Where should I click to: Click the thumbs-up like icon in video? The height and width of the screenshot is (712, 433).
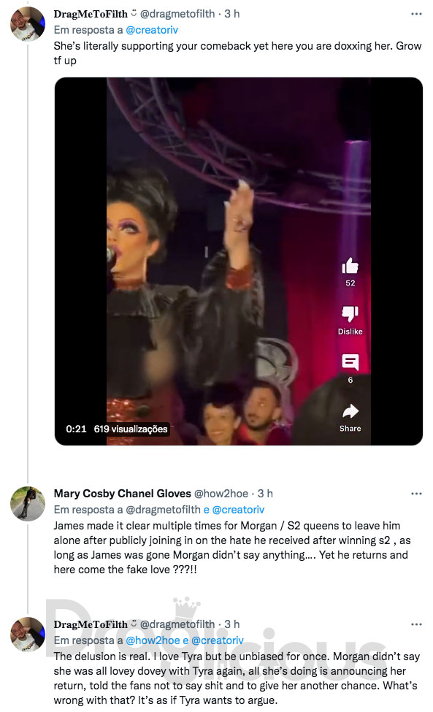pos(350,266)
